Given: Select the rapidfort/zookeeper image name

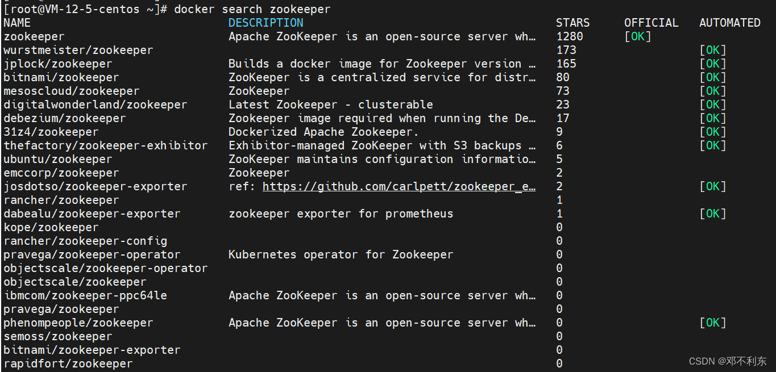Looking at the screenshot, I should [x=68, y=363].
